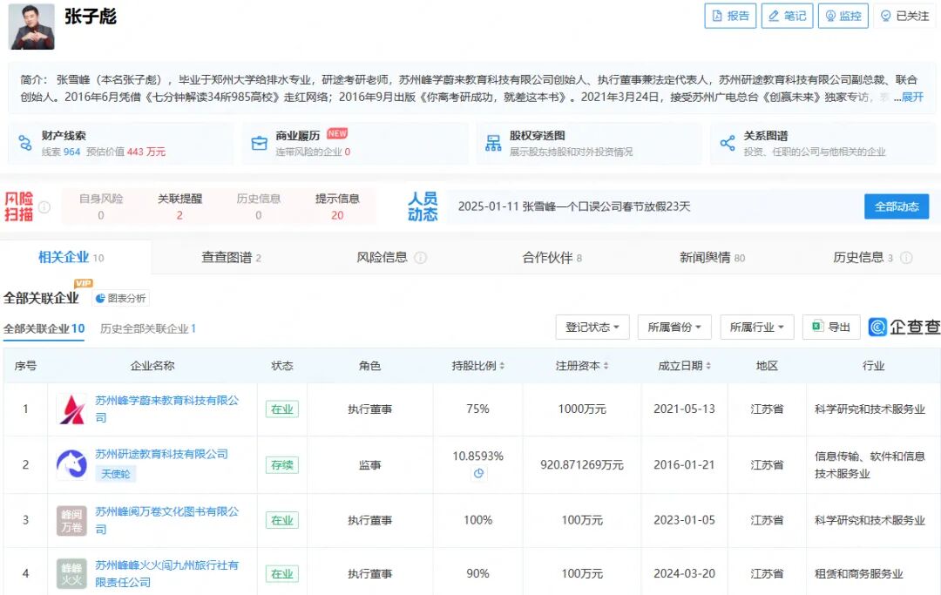Screen dimensions: 941x595
Task: Expand the profile summary via 展开
Action: click(911, 97)
